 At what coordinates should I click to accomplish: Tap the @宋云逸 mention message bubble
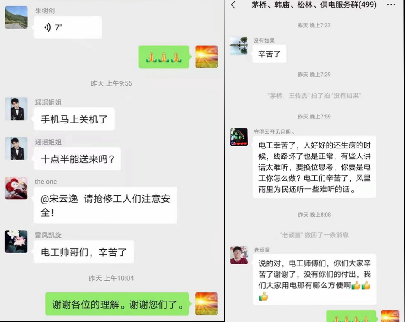[105, 205]
